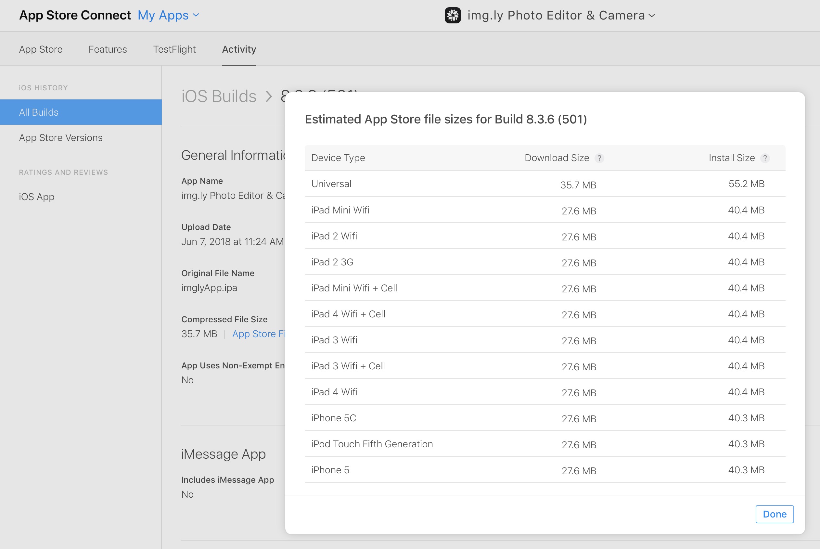Viewport: 820px width, 549px height.
Task: Go back to iOS Builds breadcrumb
Action: pyautogui.click(x=219, y=96)
